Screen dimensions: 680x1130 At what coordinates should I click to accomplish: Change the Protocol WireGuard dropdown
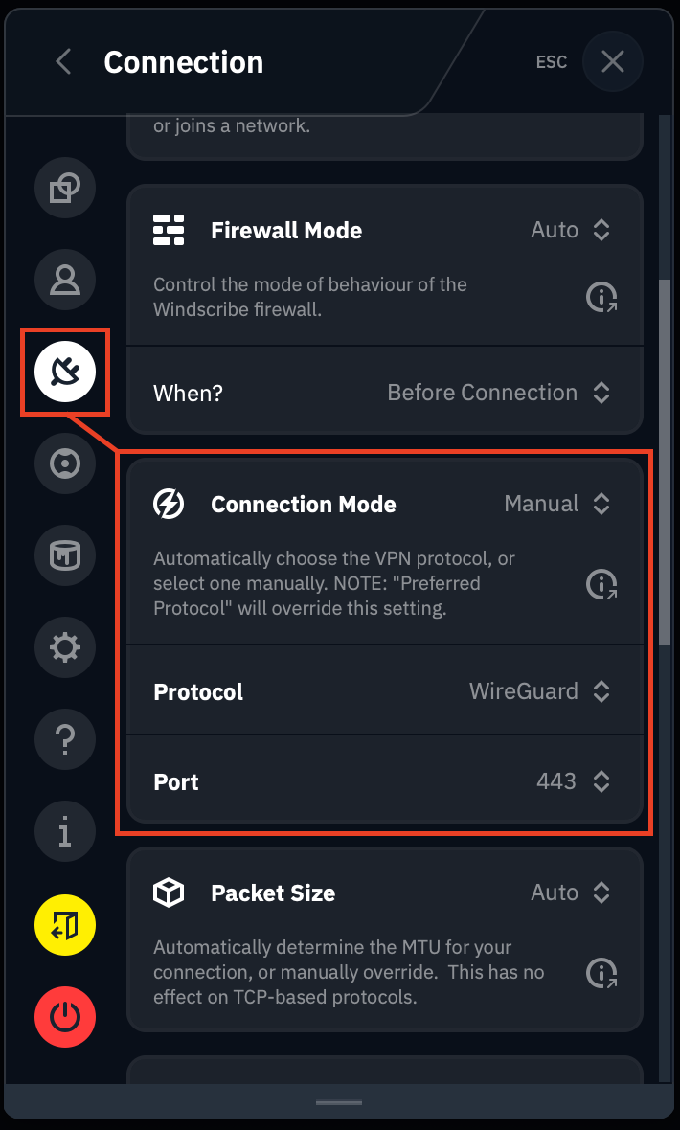point(539,691)
